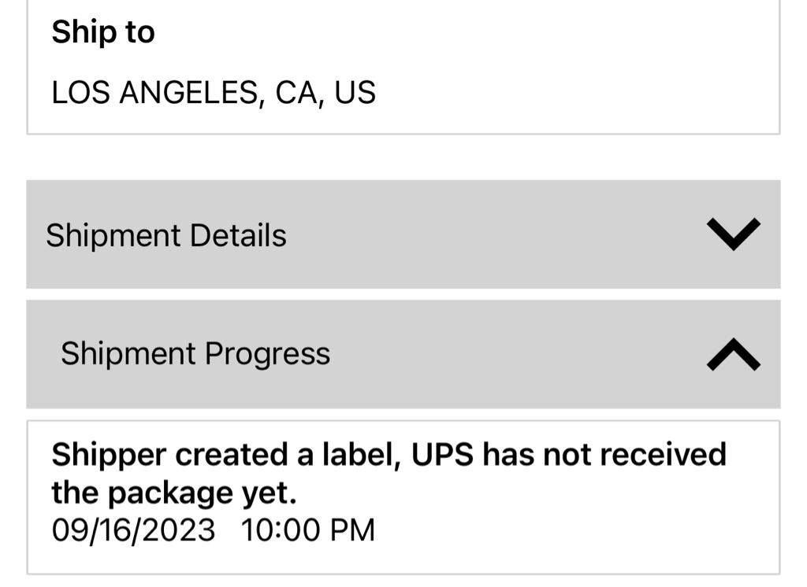807x587 pixels.
Task: Click the word 'Details' in the gray bar
Action: click(x=238, y=235)
